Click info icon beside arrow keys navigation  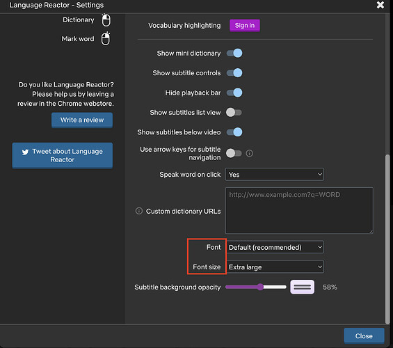[x=250, y=153]
